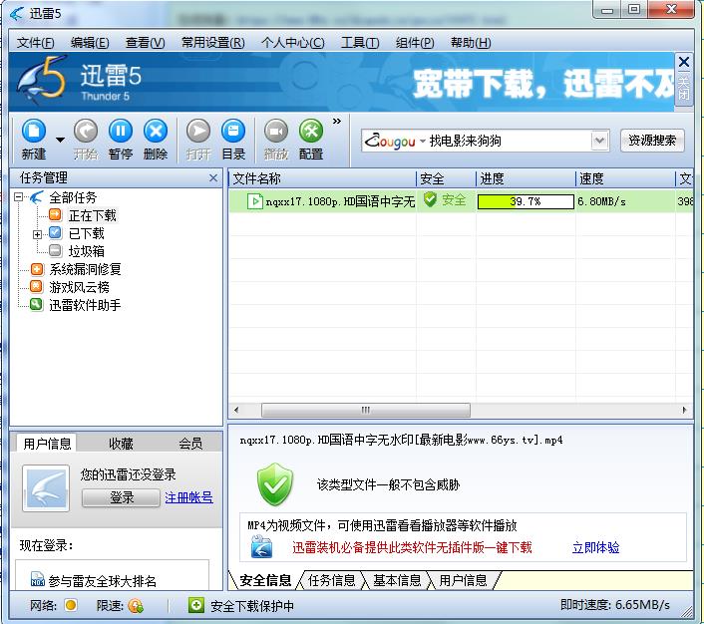Image resolution: width=704 pixels, height=624 pixels.
Task: Collapse the 全部任务 tree node
Action: coord(18,197)
